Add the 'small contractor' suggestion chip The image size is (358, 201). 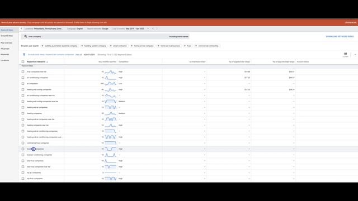coord(119,46)
